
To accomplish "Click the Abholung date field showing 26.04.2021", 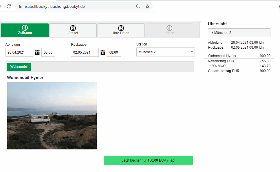I will 19,52.
